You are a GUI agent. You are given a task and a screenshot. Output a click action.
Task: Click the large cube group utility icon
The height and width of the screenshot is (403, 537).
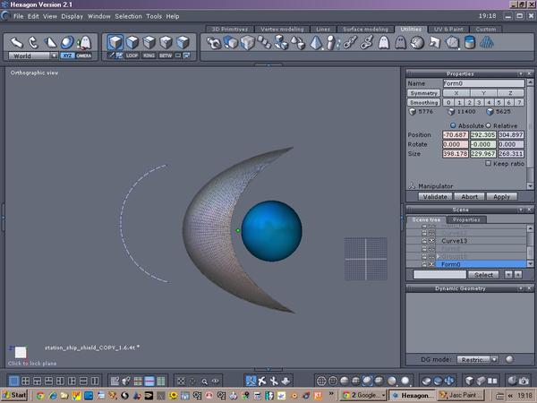coord(247,43)
